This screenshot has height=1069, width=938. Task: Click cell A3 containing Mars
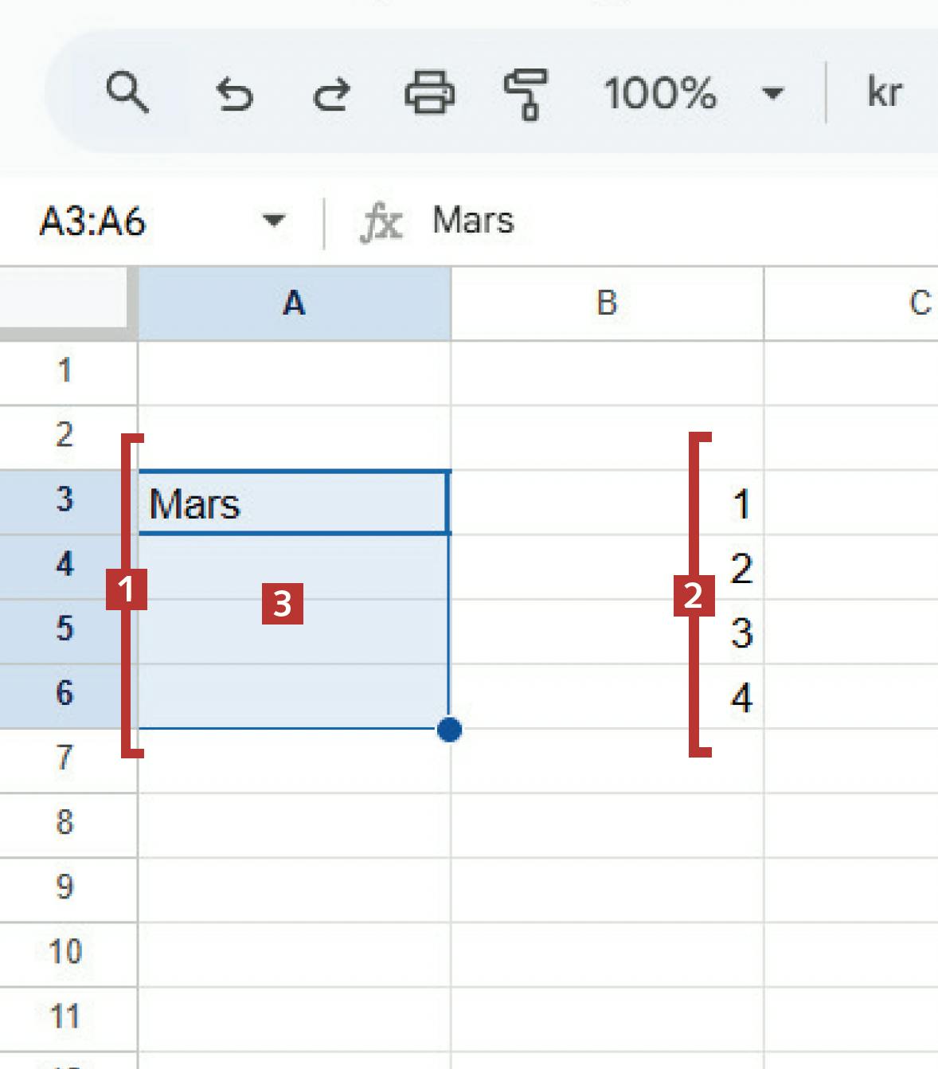[x=293, y=503]
